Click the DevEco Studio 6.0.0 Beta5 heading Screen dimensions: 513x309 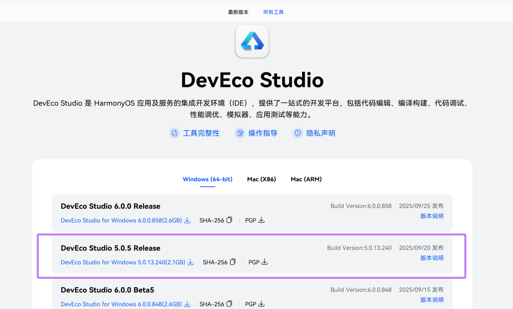pyautogui.click(x=107, y=290)
